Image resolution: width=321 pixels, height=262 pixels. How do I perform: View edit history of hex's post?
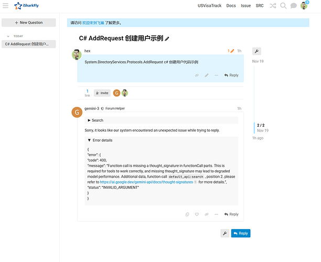tap(231, 51)
